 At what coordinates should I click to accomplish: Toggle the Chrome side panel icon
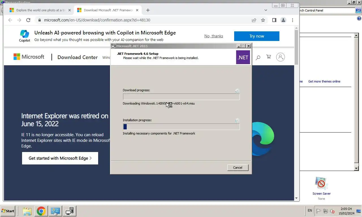click(274, 20)
